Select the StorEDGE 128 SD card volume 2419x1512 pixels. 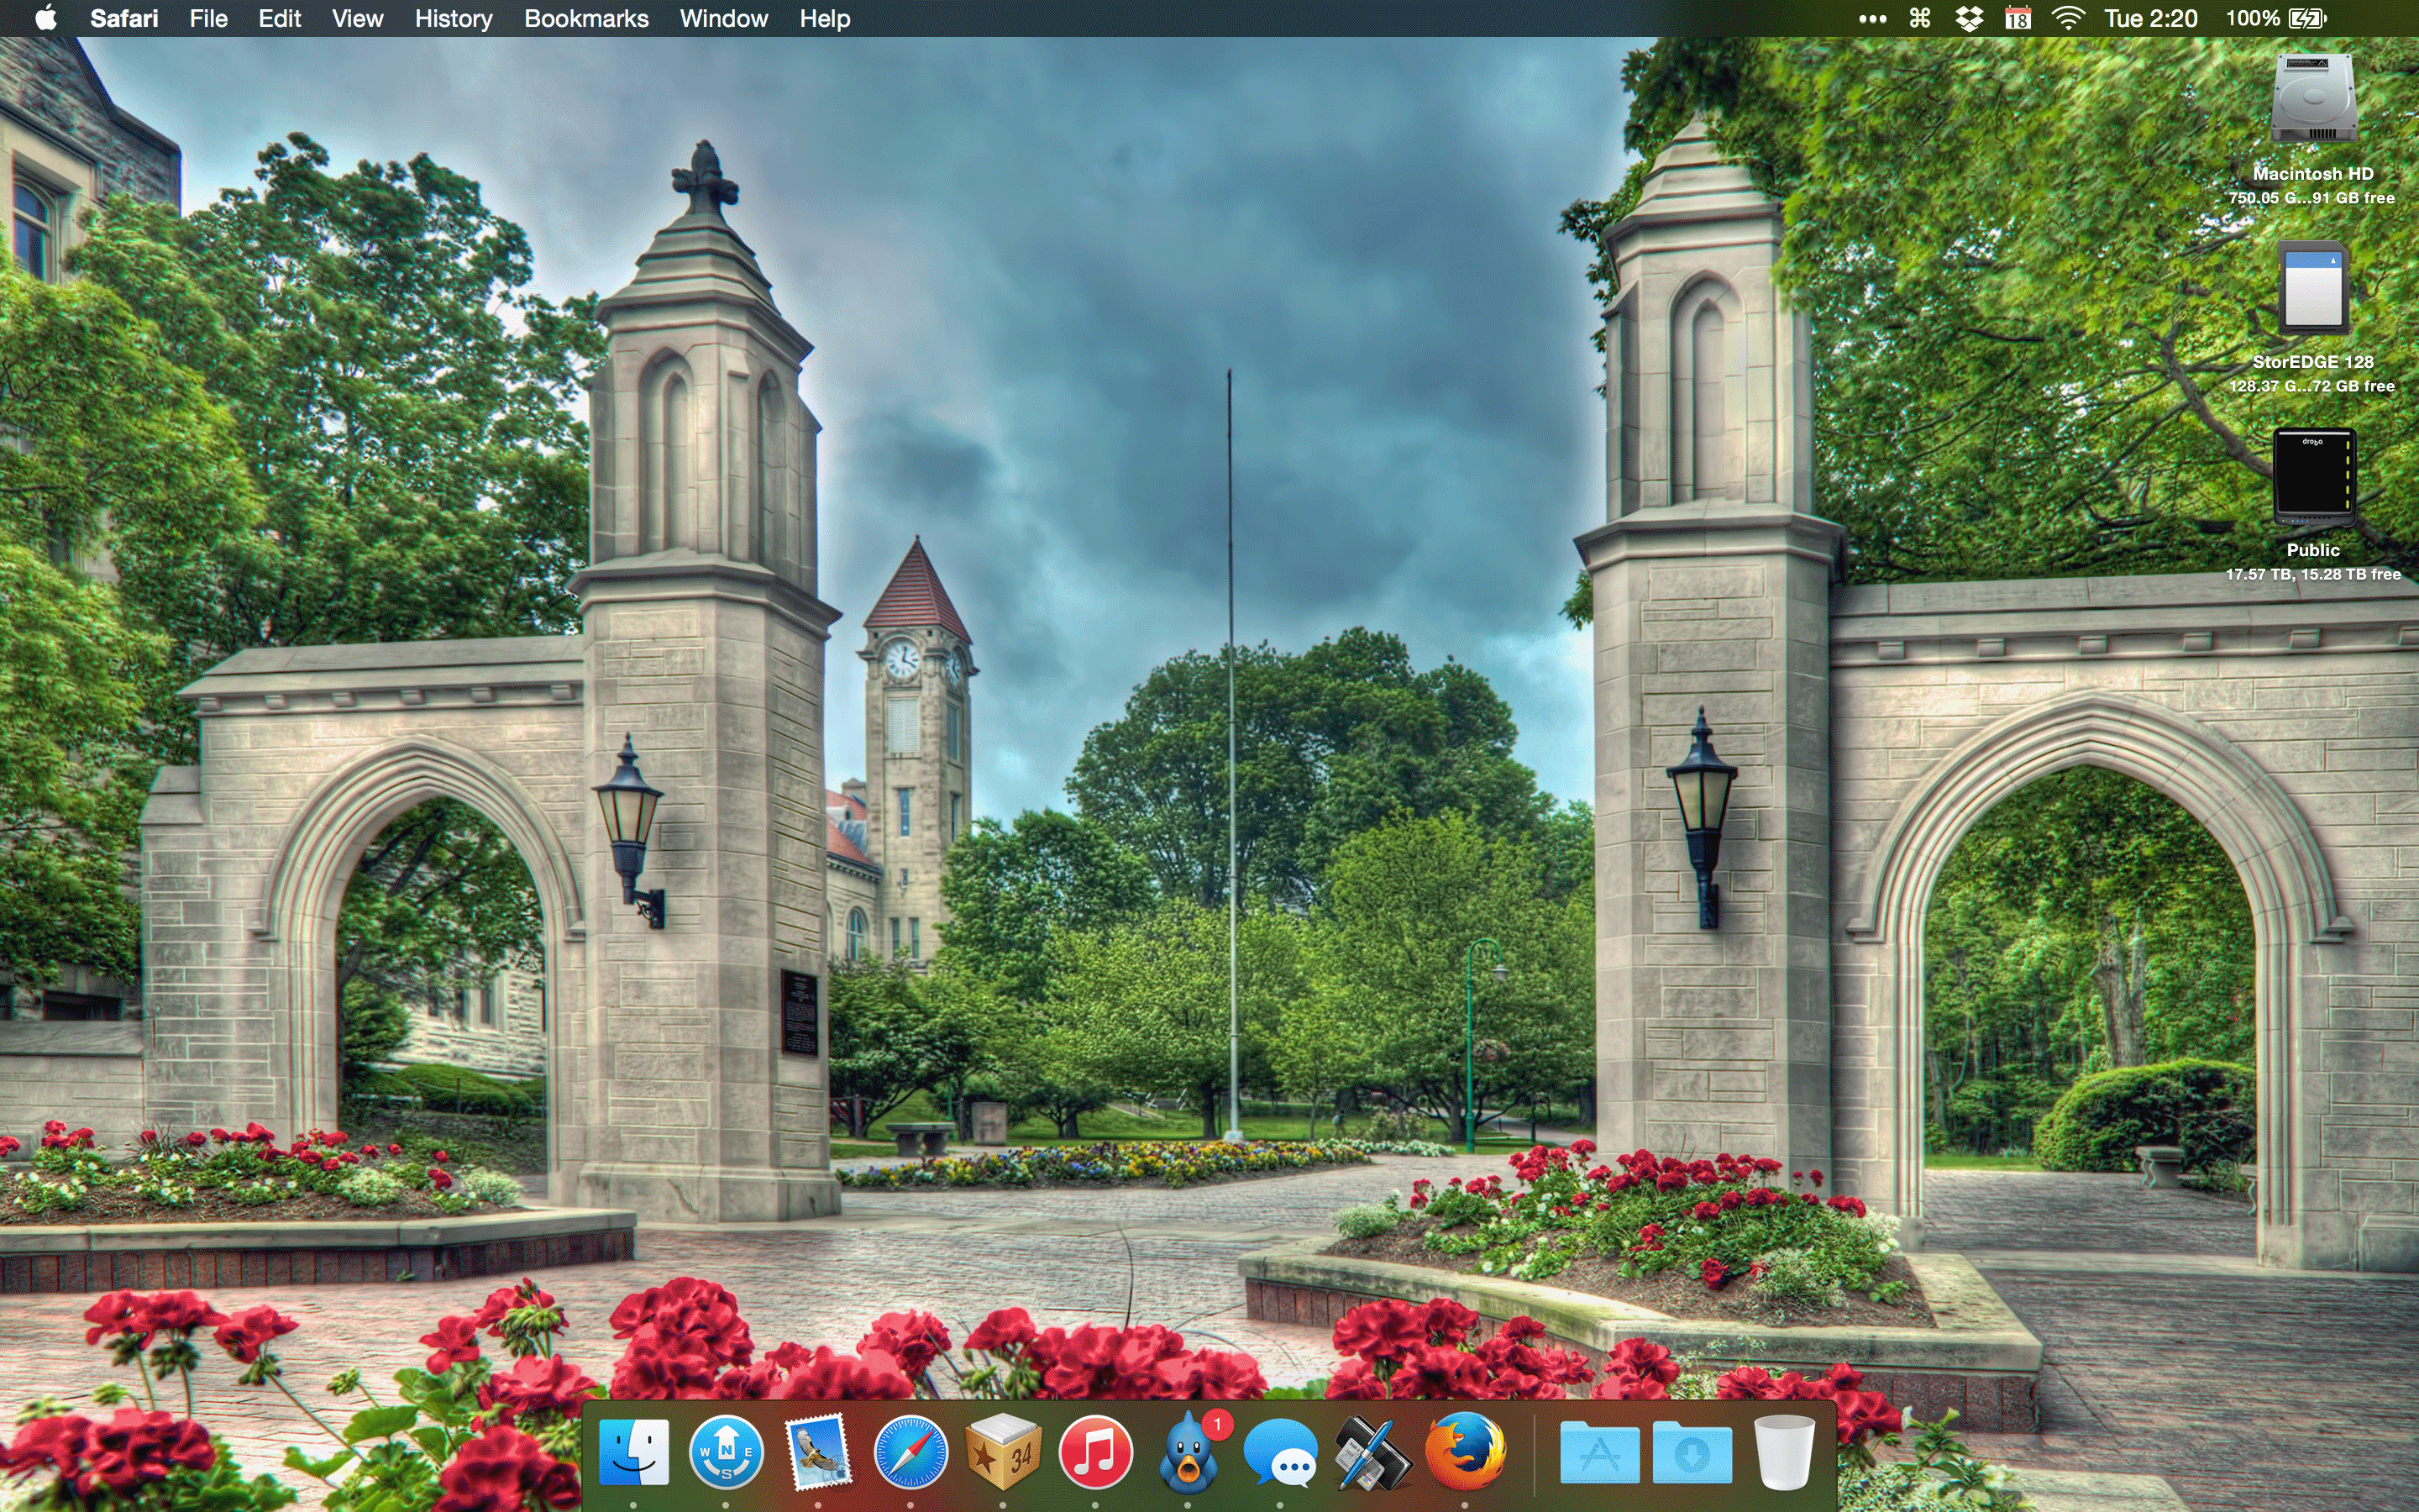click(x=2313, y=290)
